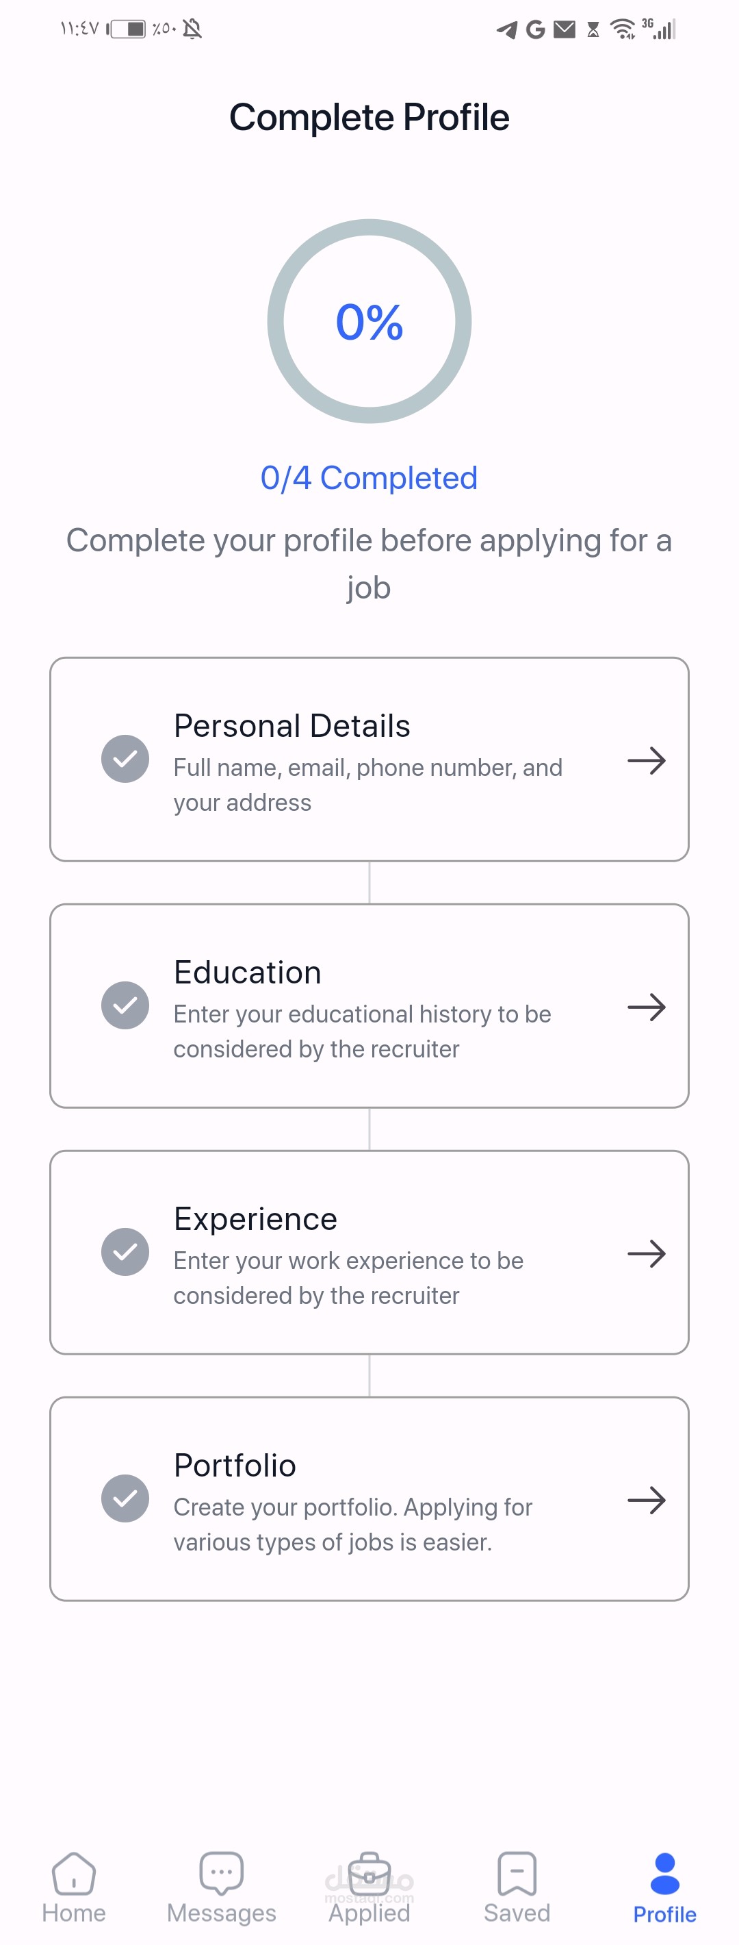Switch to the Messages tab label
The width and height of the screenshot is (739, 1945).
tap(222, 1913)
